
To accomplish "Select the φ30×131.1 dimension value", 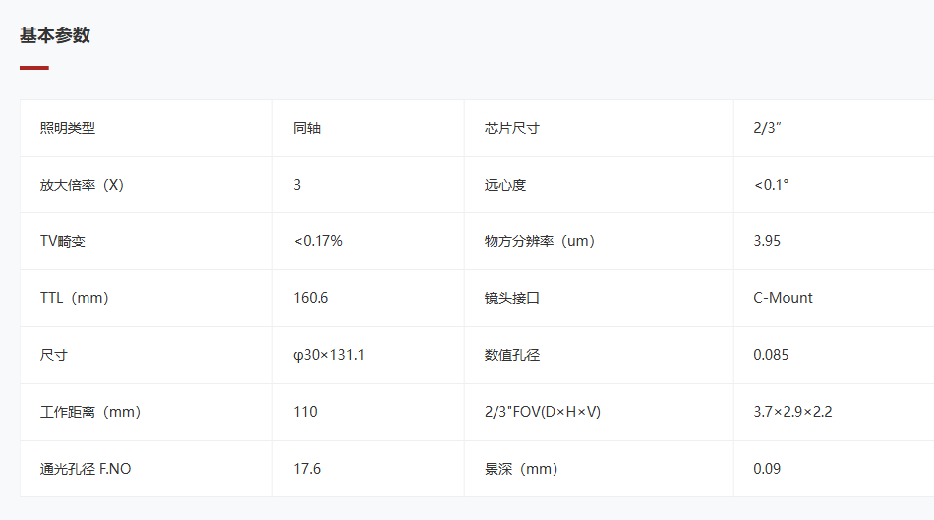I will pyautogui.click(x=328, y=355).
